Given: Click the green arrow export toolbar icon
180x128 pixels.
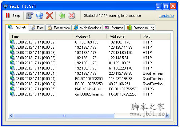Looking at the screenshot, I should [62, 16].
